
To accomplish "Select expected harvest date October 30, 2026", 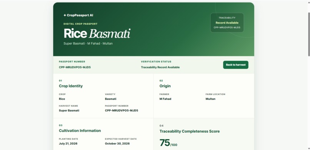I will [x=117, y=143].
